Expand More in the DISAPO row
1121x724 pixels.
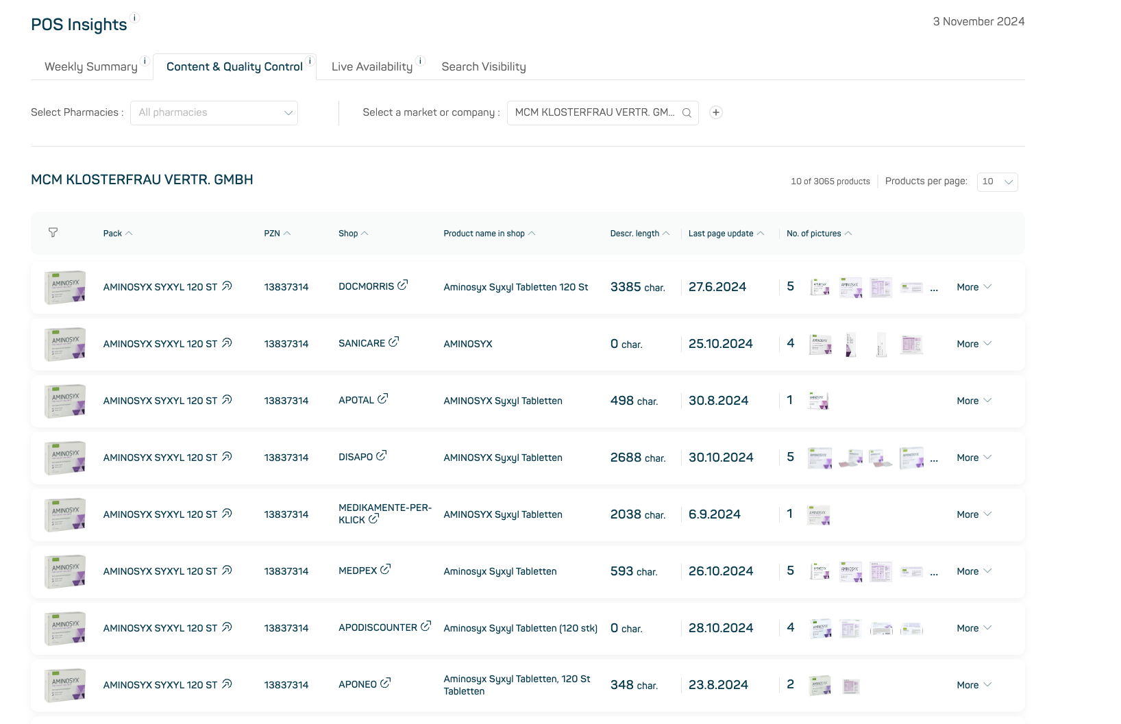974,458
